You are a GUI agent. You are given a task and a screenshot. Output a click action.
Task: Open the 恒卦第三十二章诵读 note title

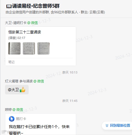[x=25, y=32]
